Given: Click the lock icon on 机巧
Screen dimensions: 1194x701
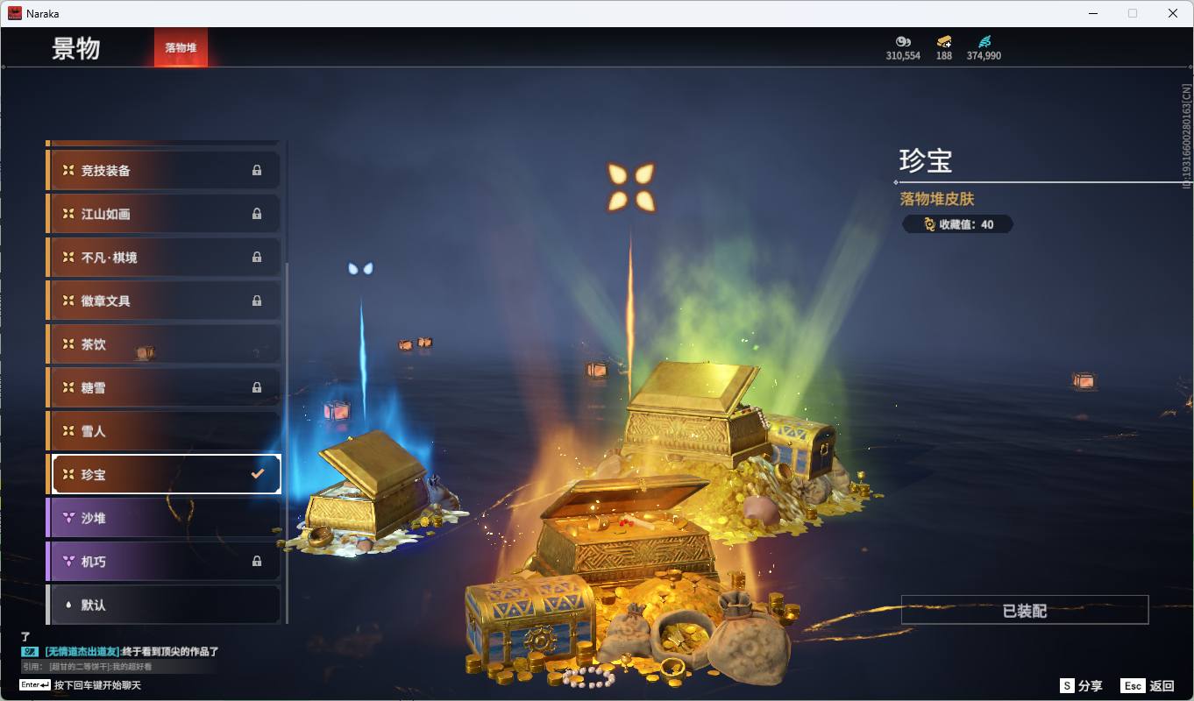Looking at the screenshot, I should click(257, 561).
